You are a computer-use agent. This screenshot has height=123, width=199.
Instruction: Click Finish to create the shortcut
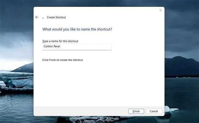tap(136, 111)
